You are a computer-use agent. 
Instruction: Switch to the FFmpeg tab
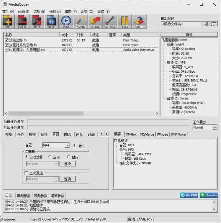coord(162,134)
